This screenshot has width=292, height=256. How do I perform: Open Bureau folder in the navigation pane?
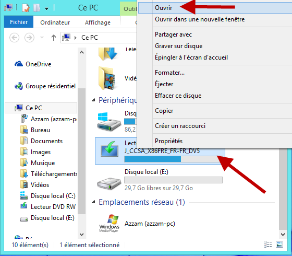click(35, 130)
